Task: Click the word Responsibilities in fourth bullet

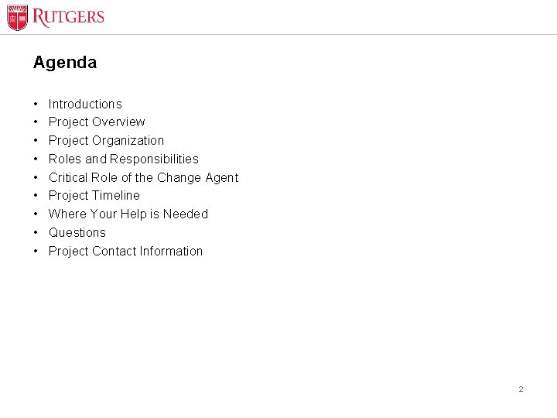Action: coord(154,159)
